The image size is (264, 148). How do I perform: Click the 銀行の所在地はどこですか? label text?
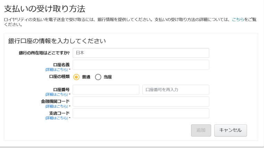(x=44, y=53)
